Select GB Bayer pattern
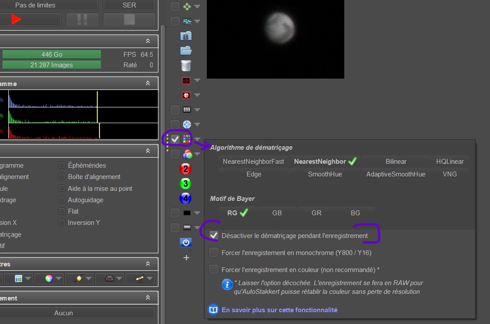The width and height of the screenshot is (490, 324). pos(277,213)
